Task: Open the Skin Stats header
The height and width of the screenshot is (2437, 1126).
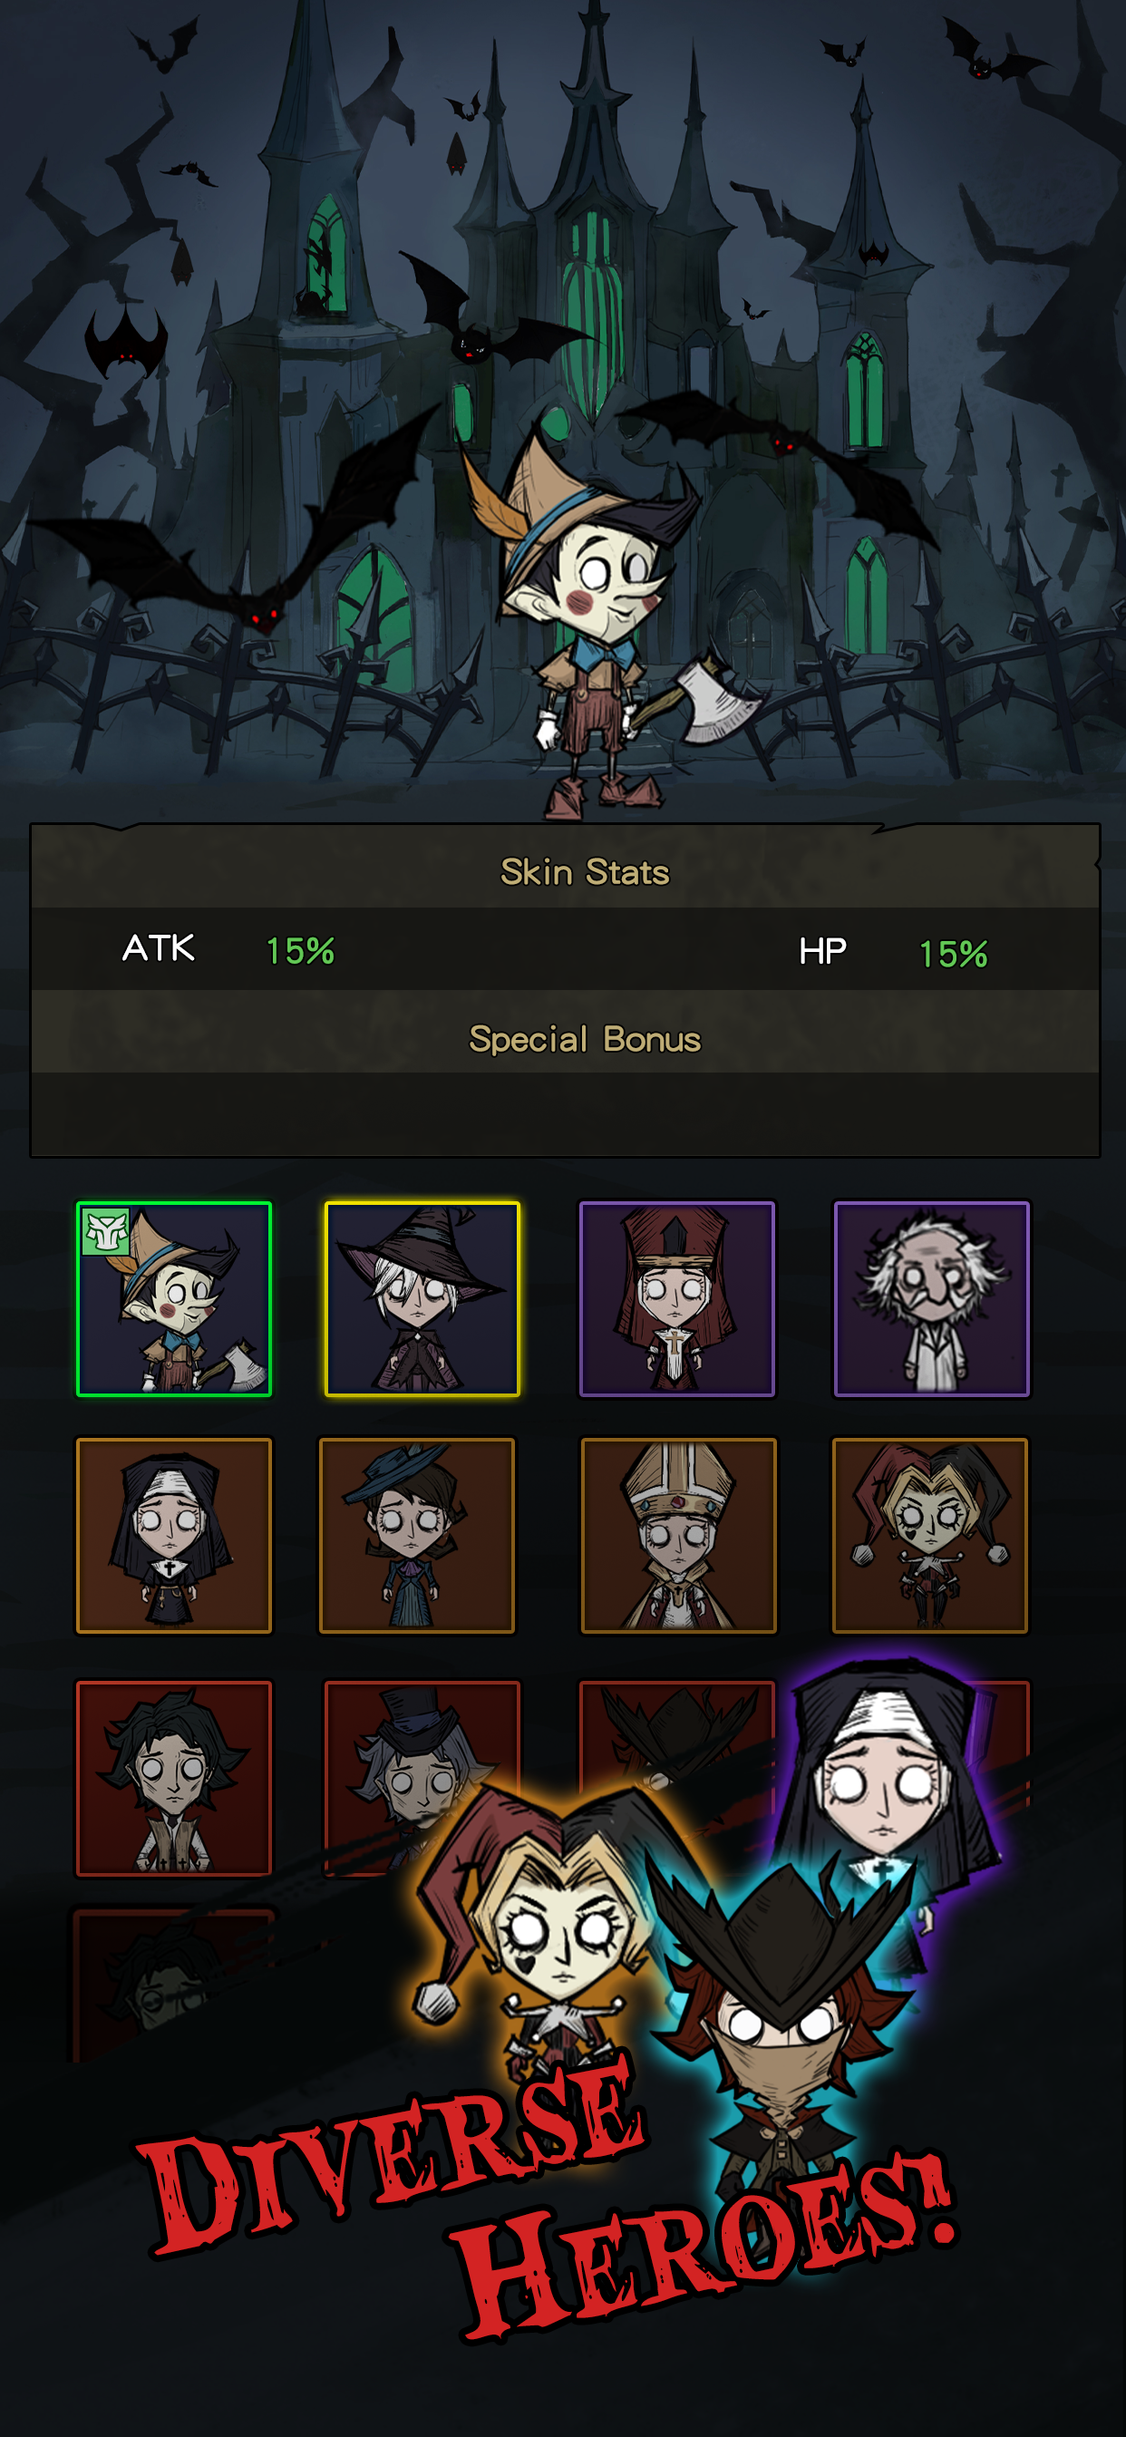Action: pyautogui.click(x=585, y=871)
